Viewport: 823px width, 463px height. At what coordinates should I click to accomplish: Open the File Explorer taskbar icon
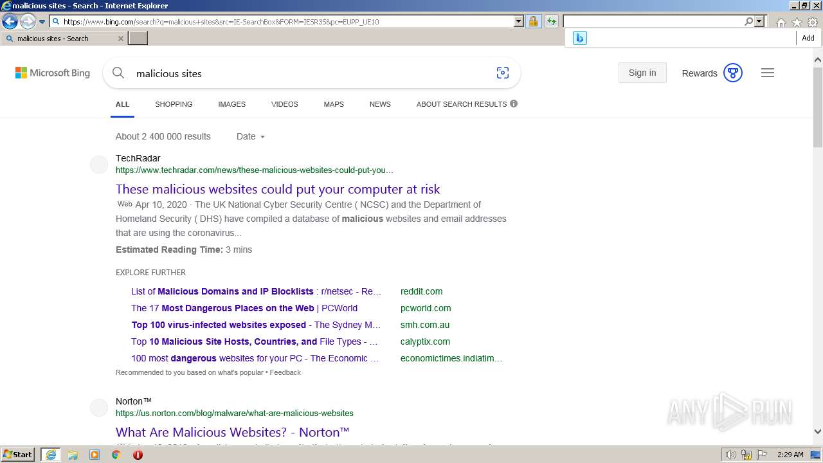coord(73,455)
